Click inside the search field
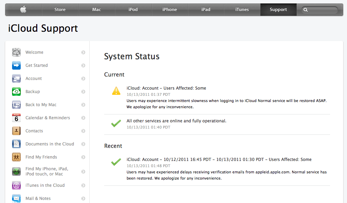Viewport: 347px width, 203px height. click(320, 10)
